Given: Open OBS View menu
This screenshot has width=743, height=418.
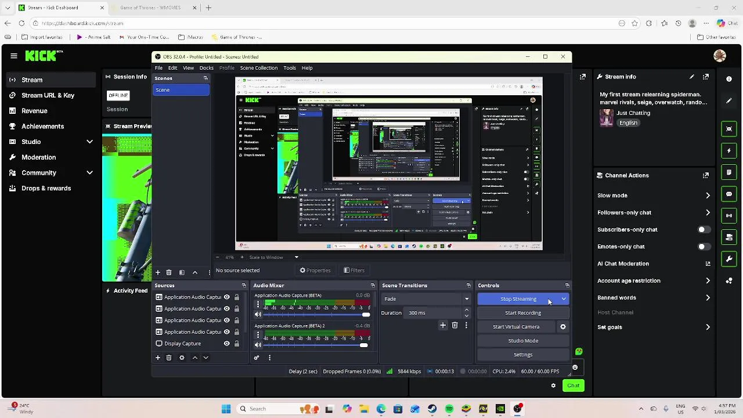Looking at the screenshot, I should tap(189, 68).
